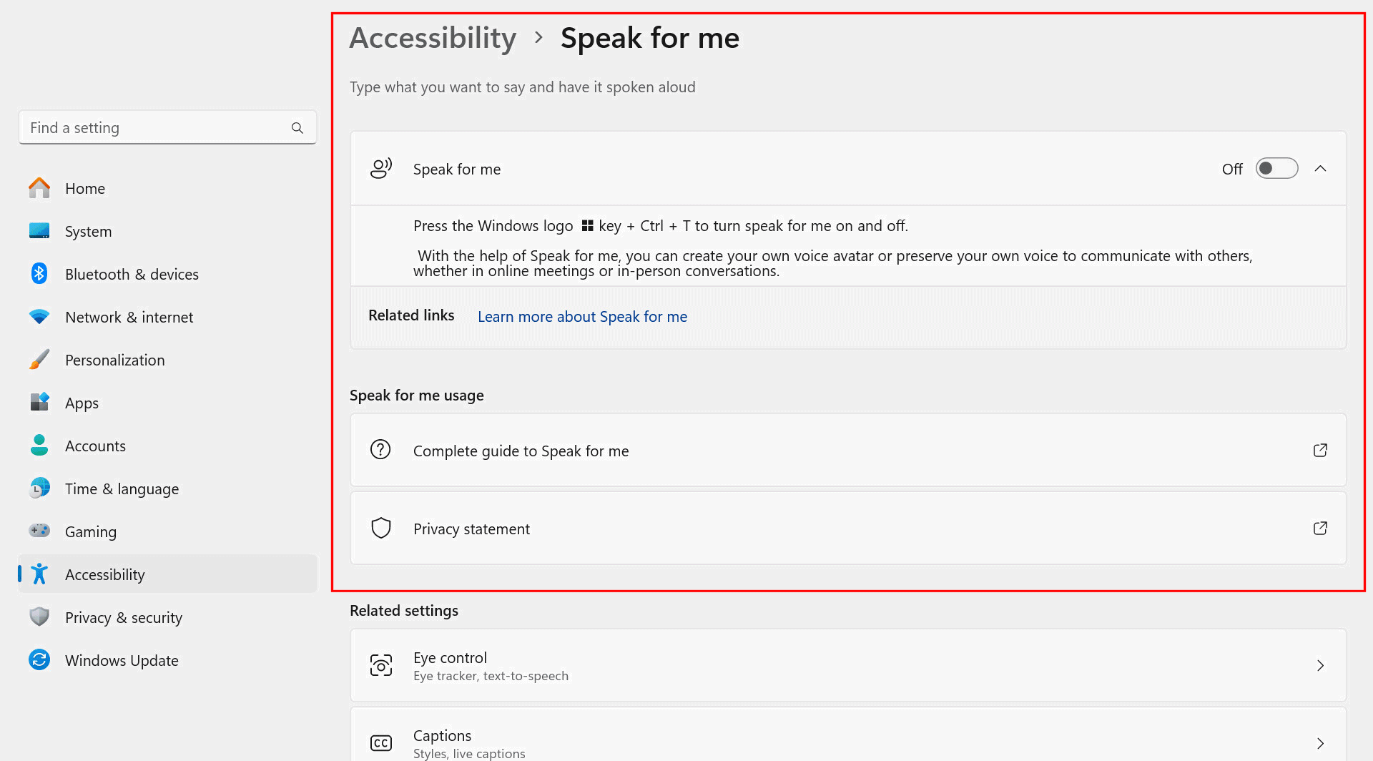This screenshot has height=761, width=1373.
Task: Open Apps settings category
Action: click(x=168, y=403)
